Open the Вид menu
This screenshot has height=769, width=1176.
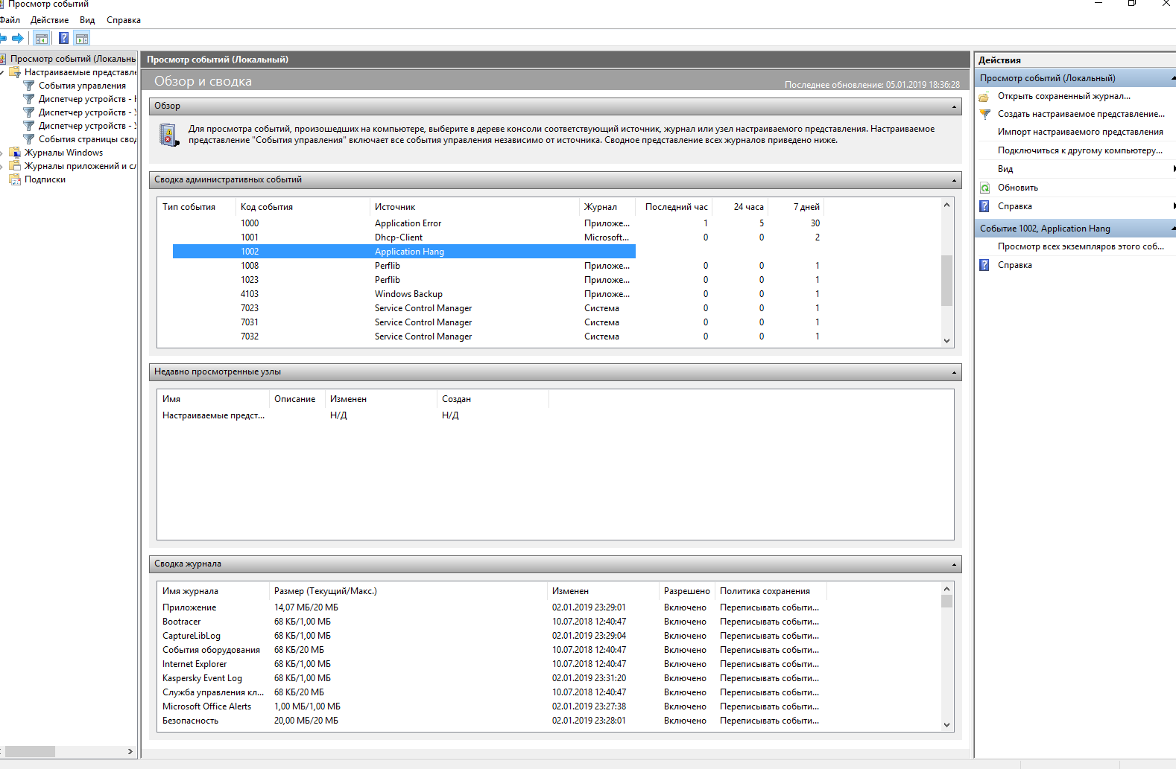87,20
